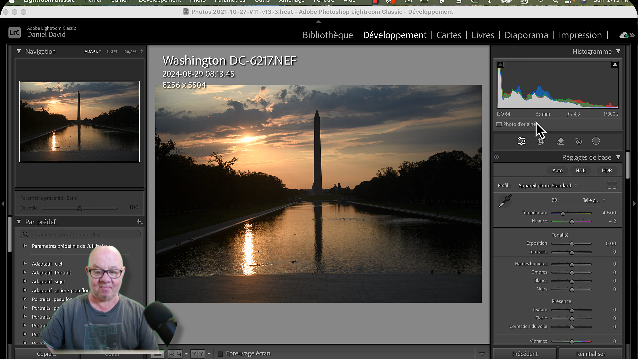Switch to the Bibliothèque module

tap(327, 35)
